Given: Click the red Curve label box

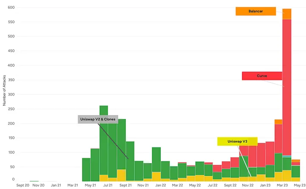Looking at the screenshot, I should (x=262, y=76).
